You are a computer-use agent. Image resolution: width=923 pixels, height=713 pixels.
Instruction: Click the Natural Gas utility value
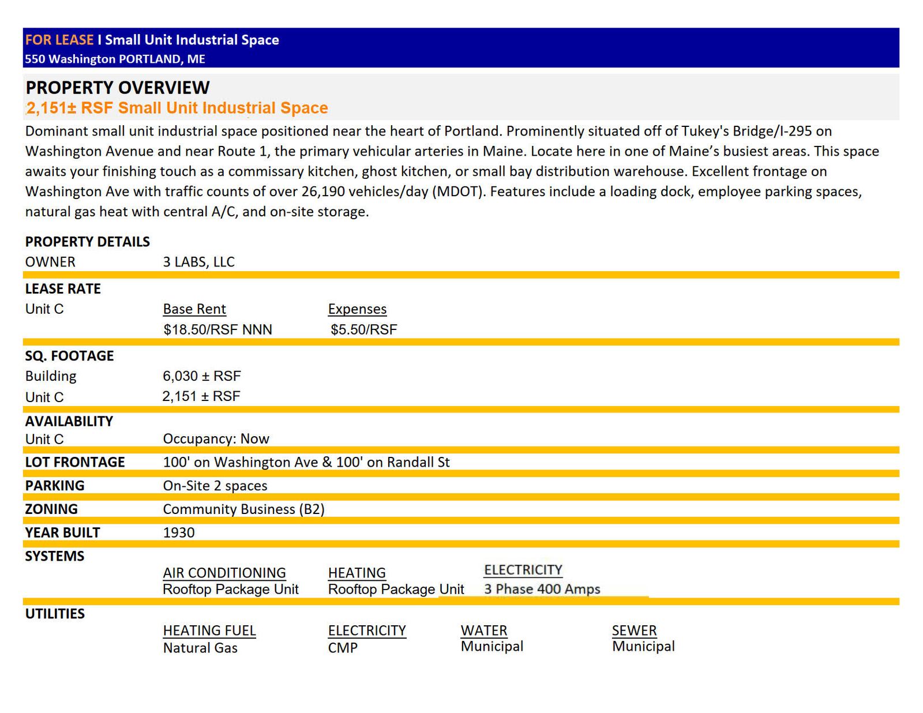pos(200,648)
